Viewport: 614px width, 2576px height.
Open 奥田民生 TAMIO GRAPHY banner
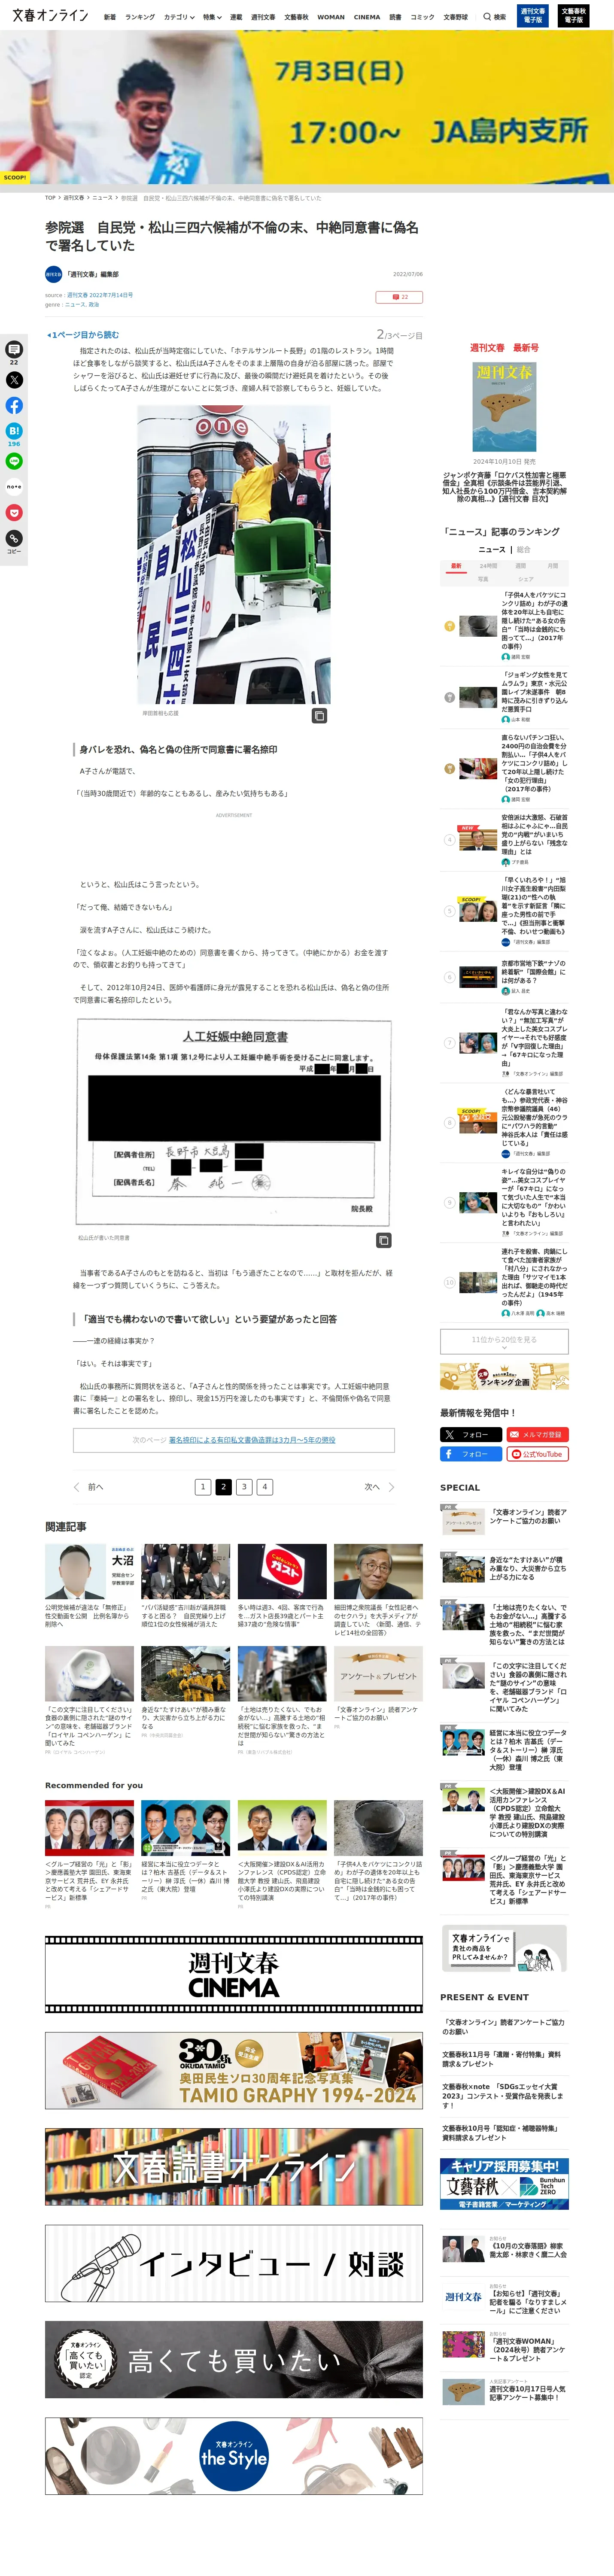(x=234, y=2071)
